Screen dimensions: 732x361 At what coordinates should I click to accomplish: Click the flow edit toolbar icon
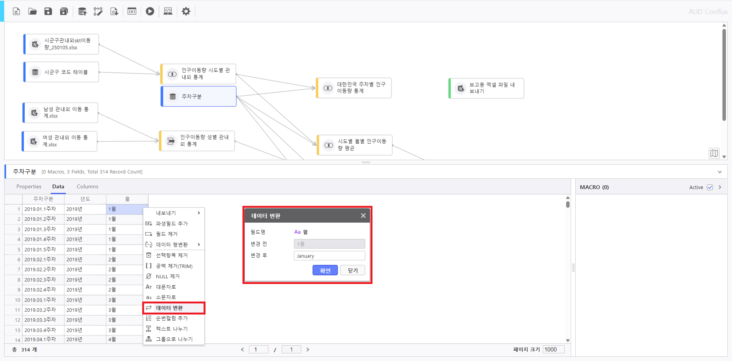(98, 11)
